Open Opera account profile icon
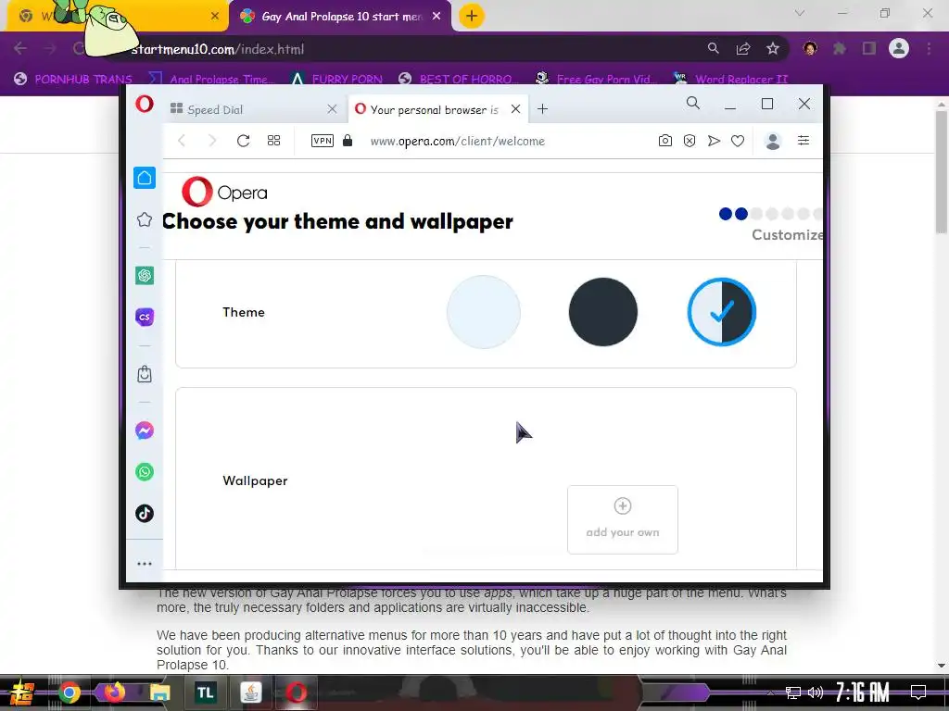949x711 pixels. coord(773,141)
